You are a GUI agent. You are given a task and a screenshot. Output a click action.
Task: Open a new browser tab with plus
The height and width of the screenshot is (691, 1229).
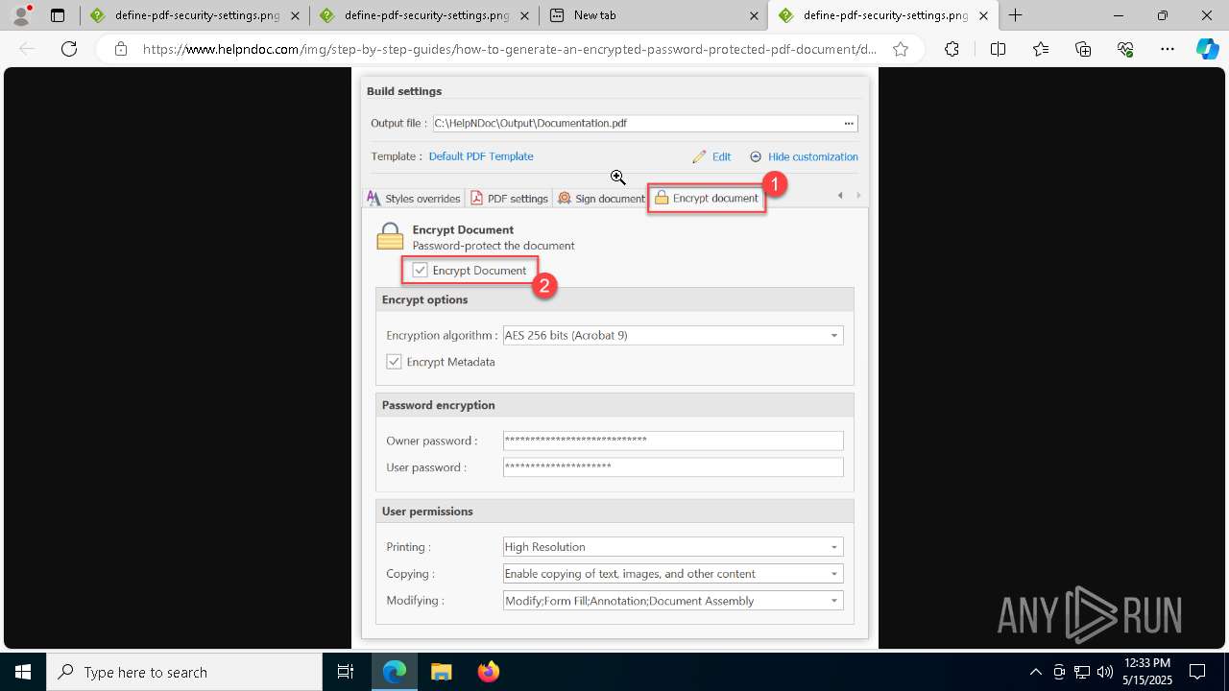point(1015,15)
